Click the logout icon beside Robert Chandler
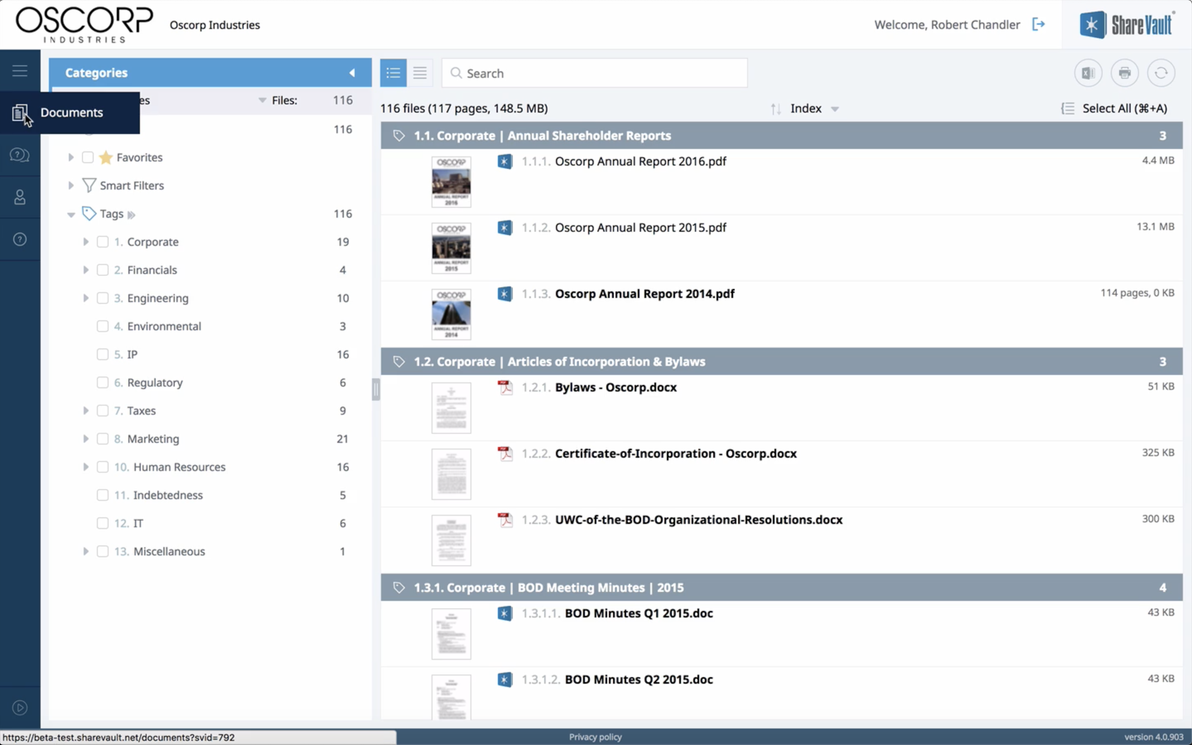Screen dimensions: 1192x745 [1038, 24]
